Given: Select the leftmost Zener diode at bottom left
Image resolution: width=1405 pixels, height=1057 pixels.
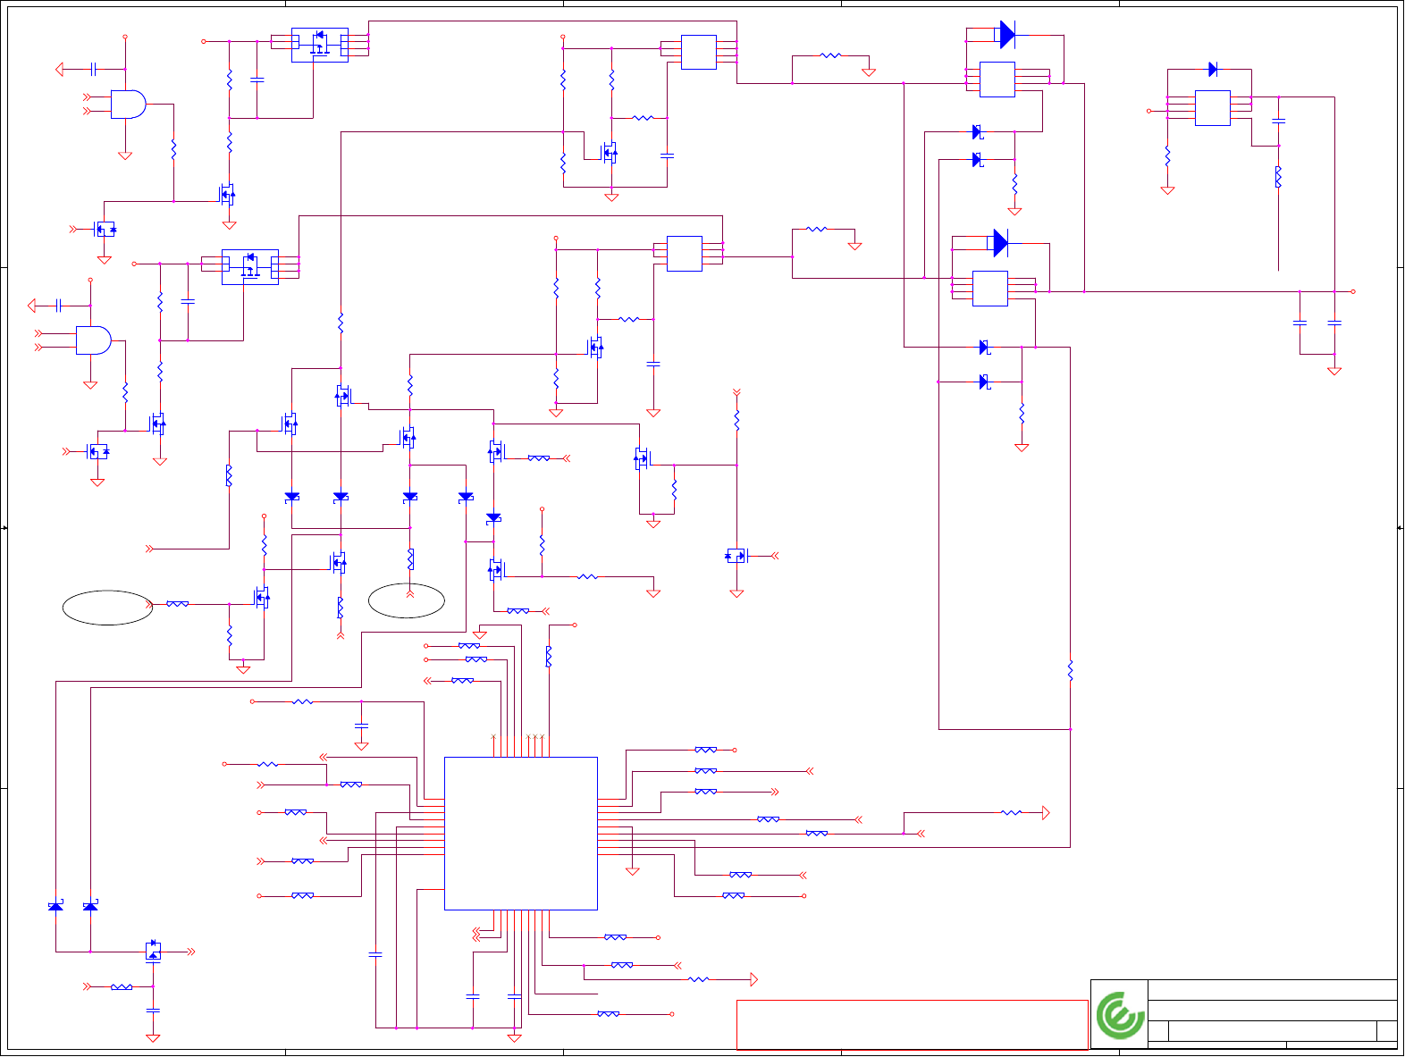Looking at the screenshot, I should click(x=55, y=907).
